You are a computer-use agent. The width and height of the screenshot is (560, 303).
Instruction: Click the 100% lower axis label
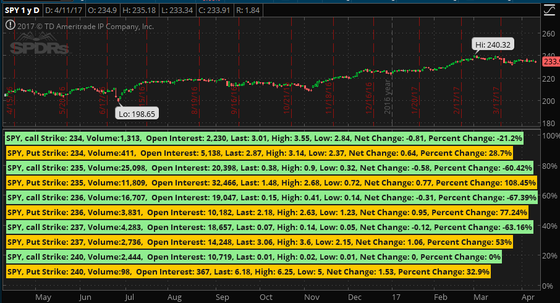coord(551,136)
